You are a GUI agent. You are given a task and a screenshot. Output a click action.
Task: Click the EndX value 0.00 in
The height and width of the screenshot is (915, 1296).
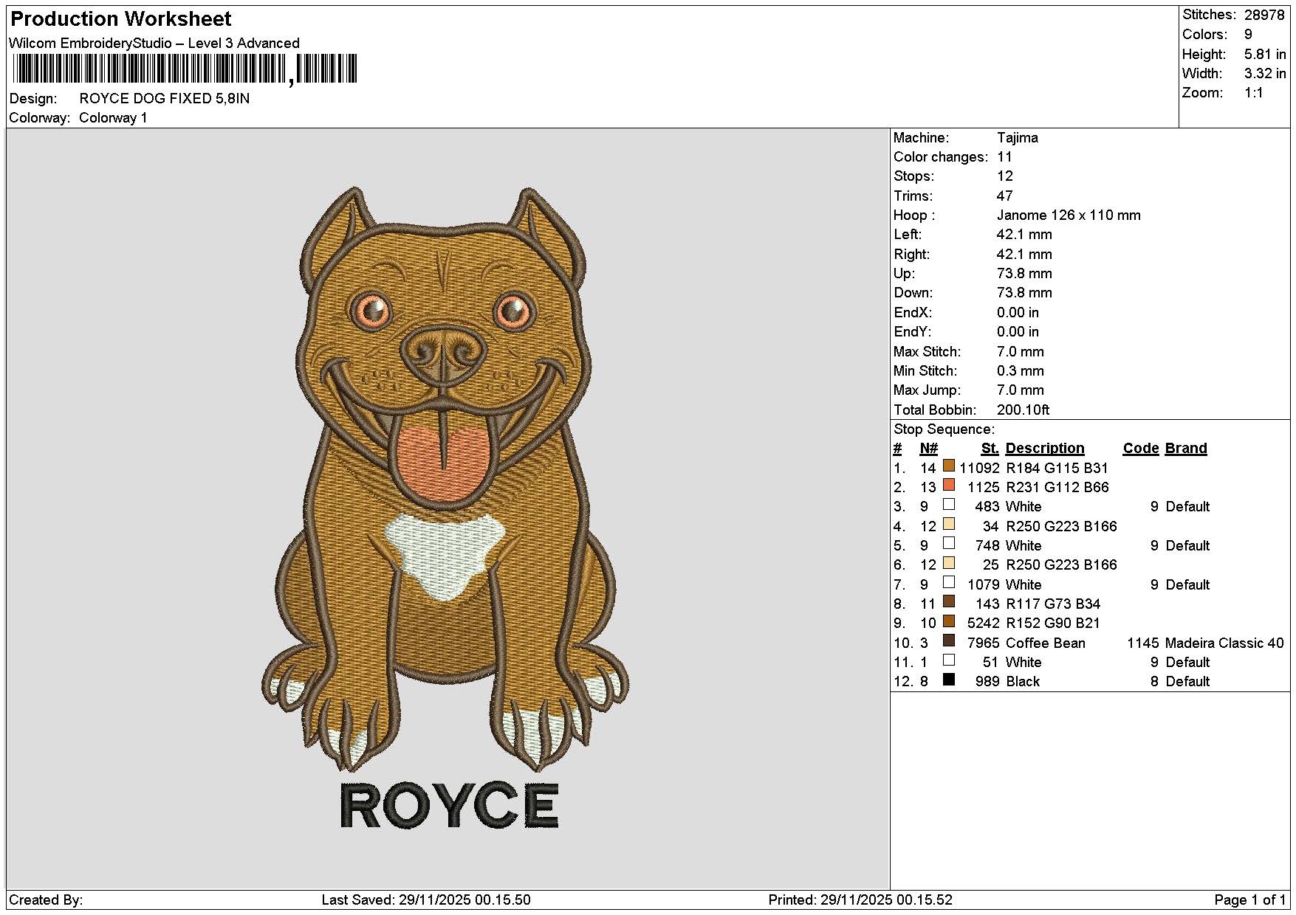tap(1018, 313)
